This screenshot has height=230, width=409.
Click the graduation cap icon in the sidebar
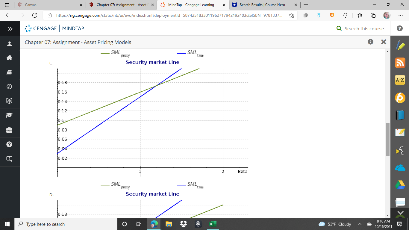[10, 115]
